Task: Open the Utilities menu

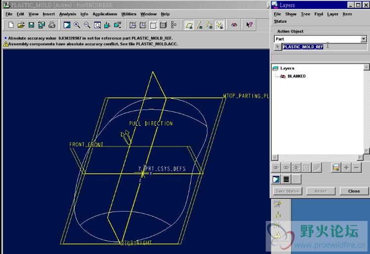Action: coord(129,14)
